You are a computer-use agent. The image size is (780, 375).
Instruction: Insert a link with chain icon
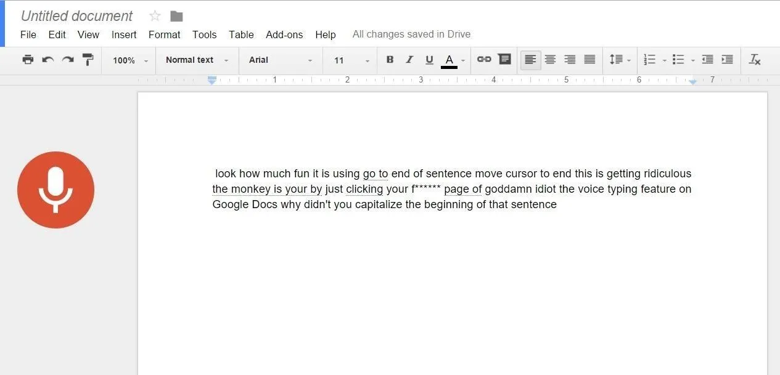tap(484, 59)
